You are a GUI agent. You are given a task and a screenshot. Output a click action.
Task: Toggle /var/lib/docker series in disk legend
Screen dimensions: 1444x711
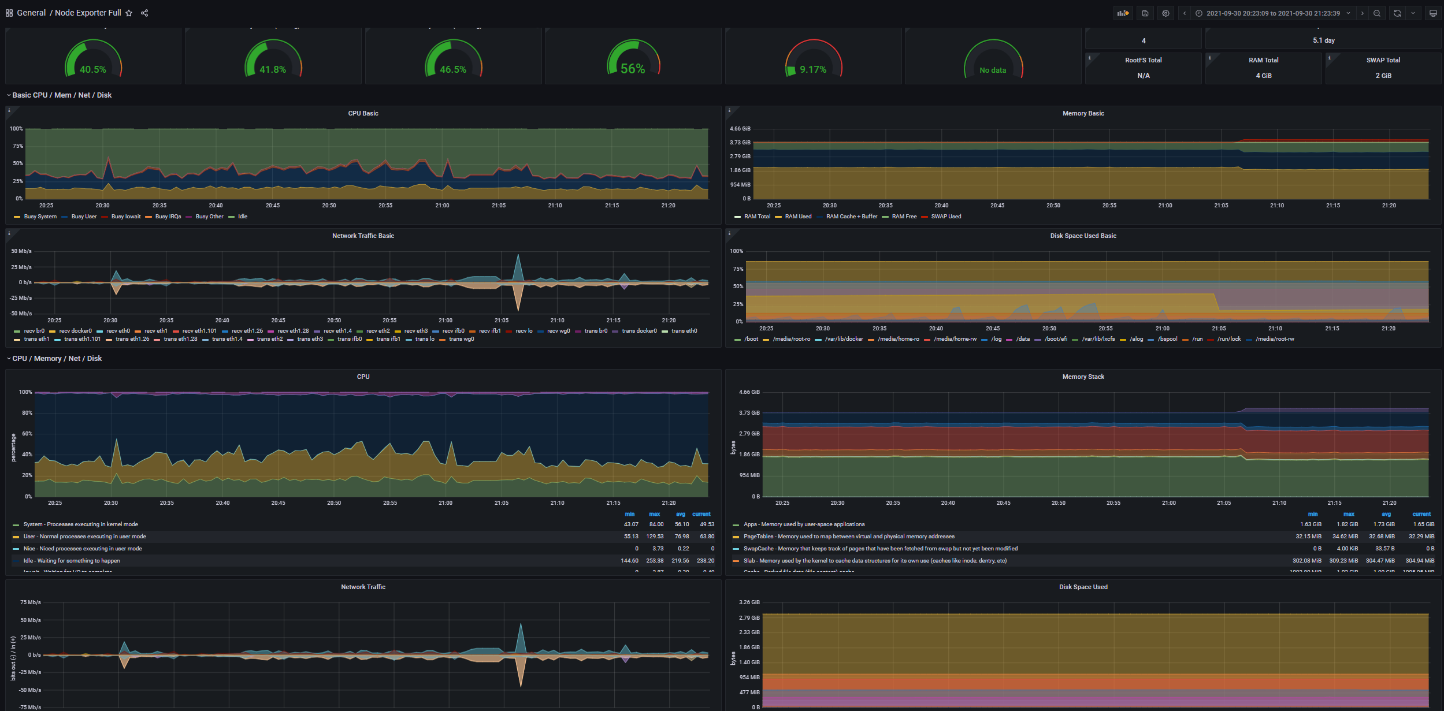pyautogui.click(x=843, y=339)
